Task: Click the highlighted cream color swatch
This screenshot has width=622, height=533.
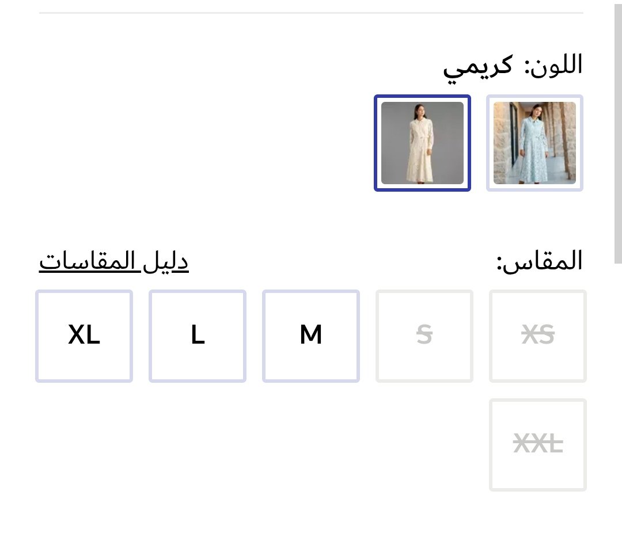Action: point(422,143)
